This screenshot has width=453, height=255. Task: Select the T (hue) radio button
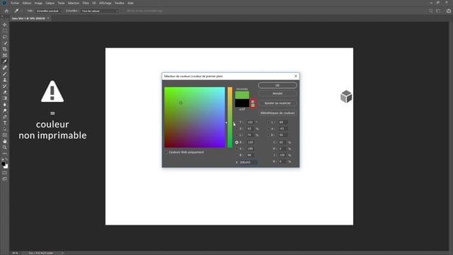pos(236,123)
